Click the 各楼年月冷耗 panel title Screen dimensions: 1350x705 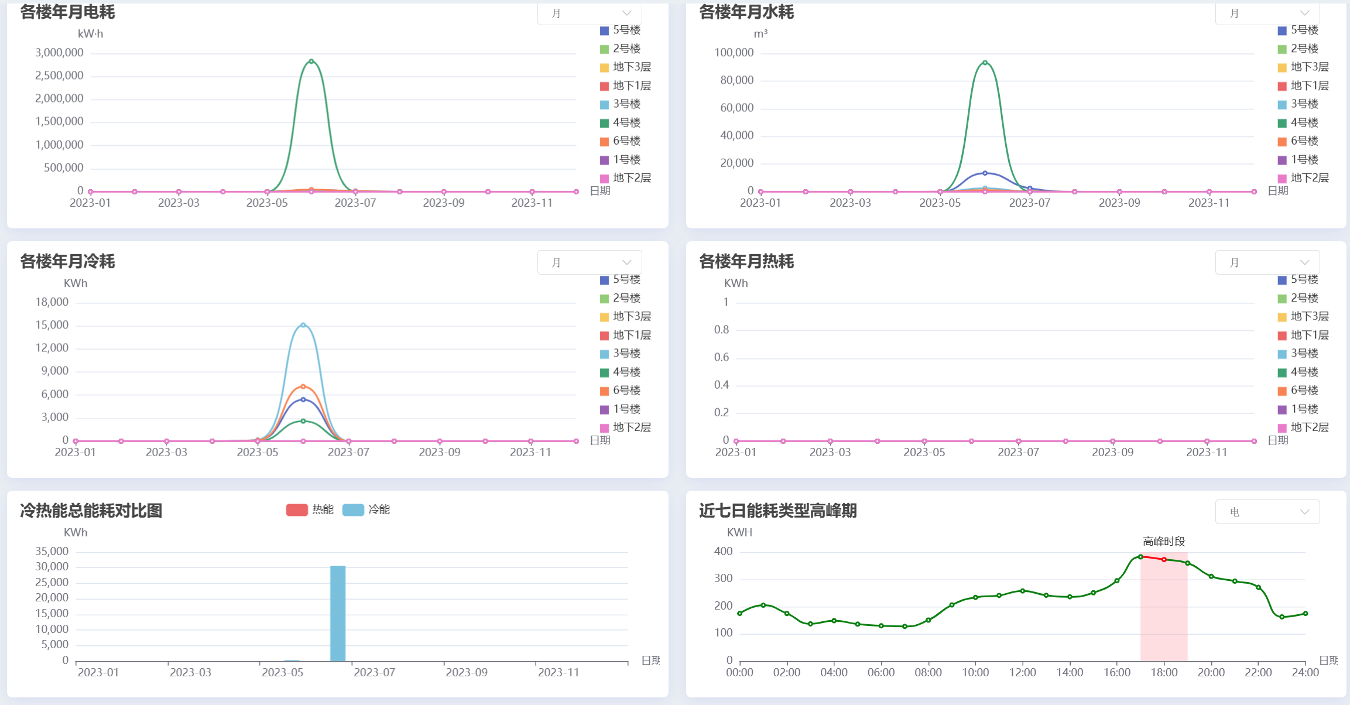click(67, 261)
